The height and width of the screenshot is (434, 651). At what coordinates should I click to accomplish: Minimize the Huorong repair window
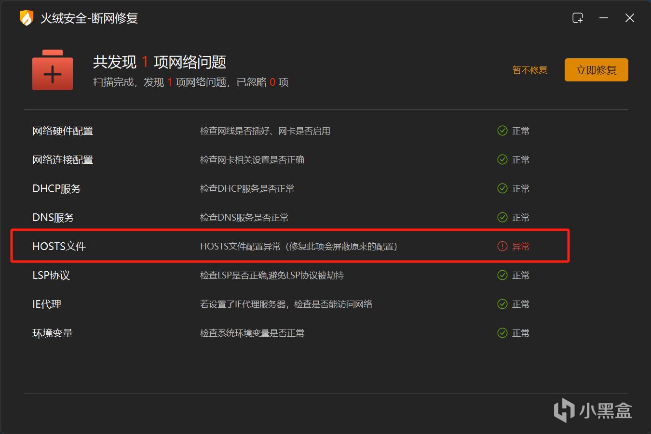coord(604,18)
